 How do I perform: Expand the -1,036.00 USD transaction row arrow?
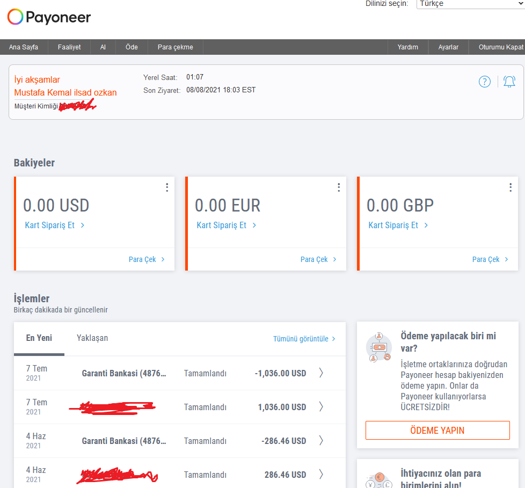pyautogui.click(x=321, y=373)
